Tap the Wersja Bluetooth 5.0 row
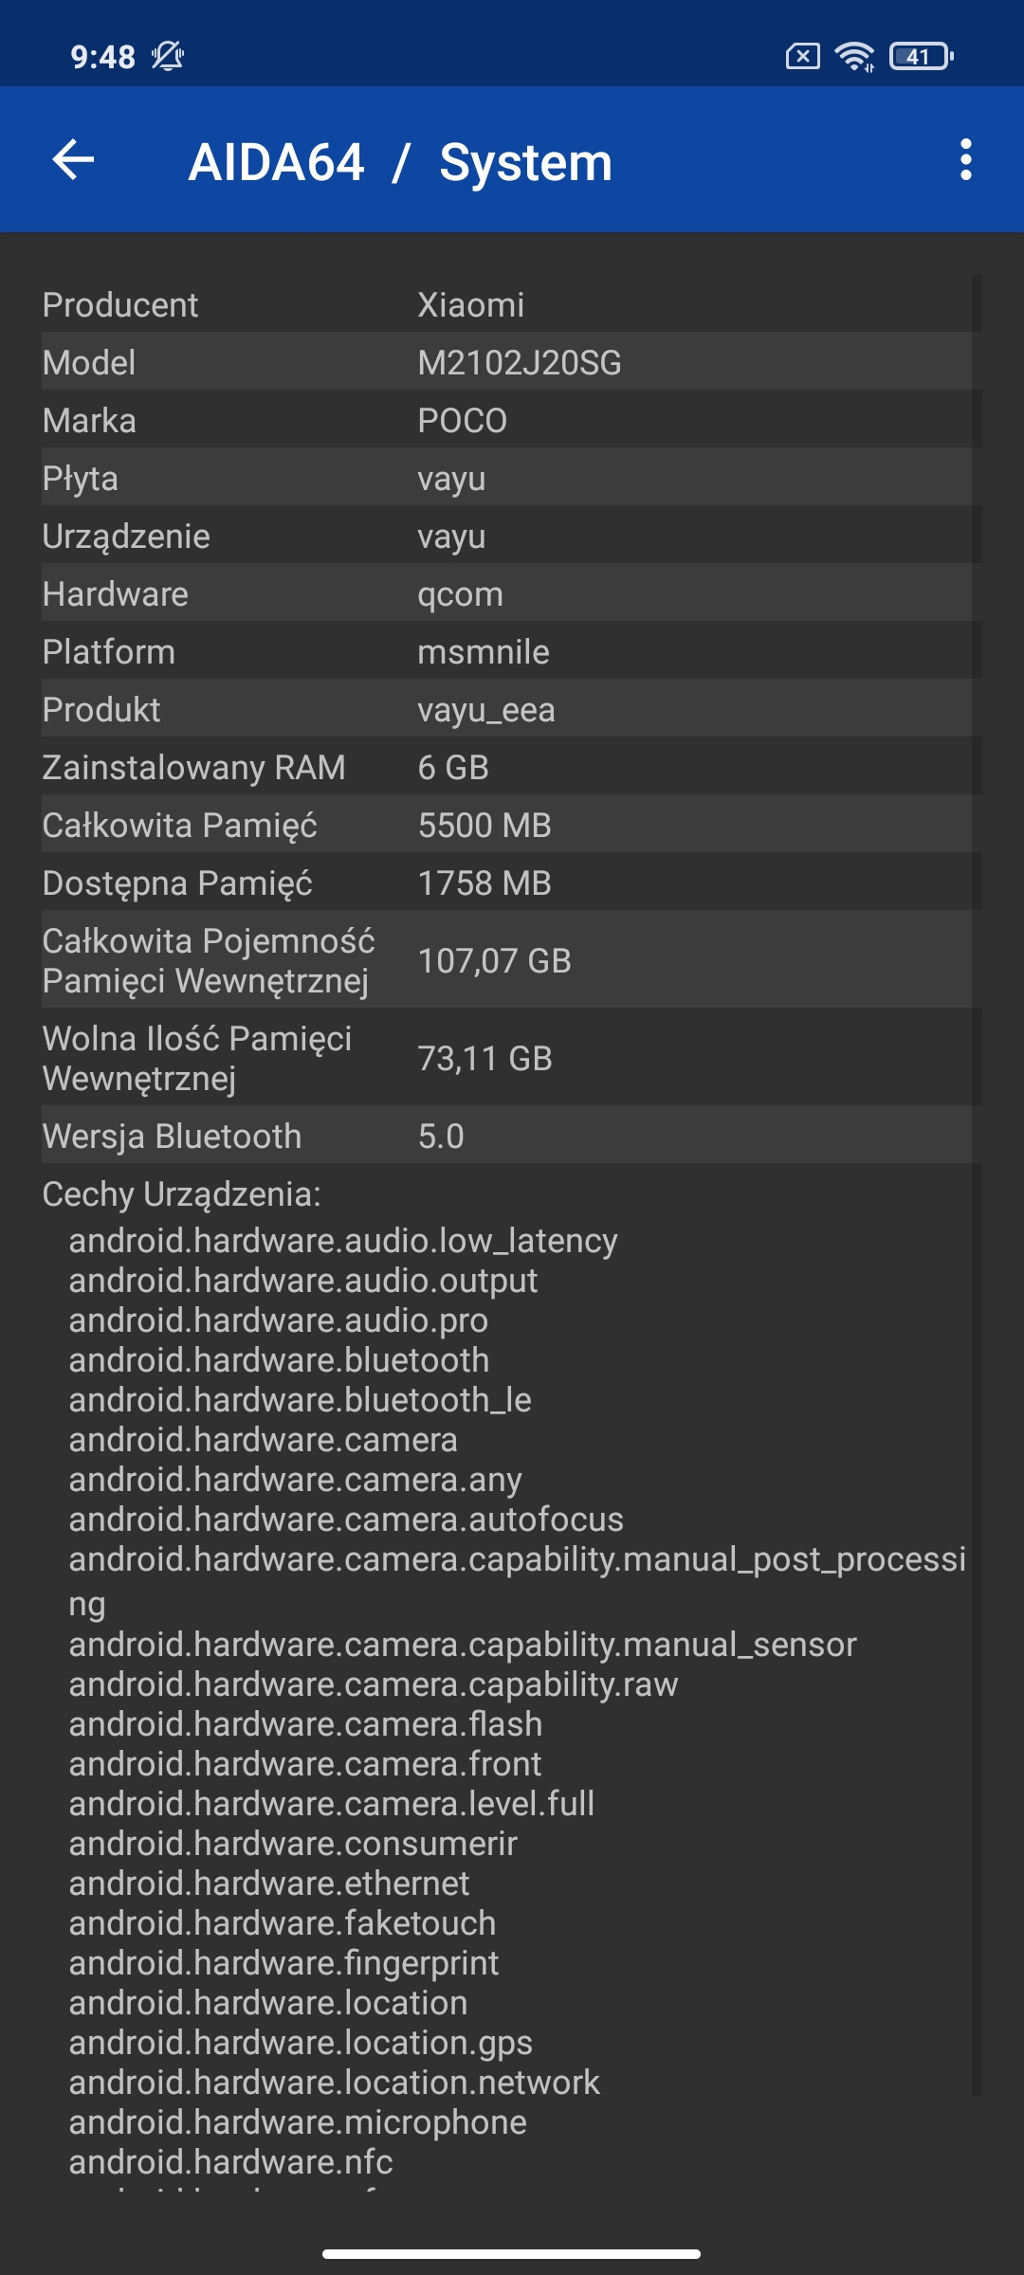 pyautogui.click(x=506, y=1136)
